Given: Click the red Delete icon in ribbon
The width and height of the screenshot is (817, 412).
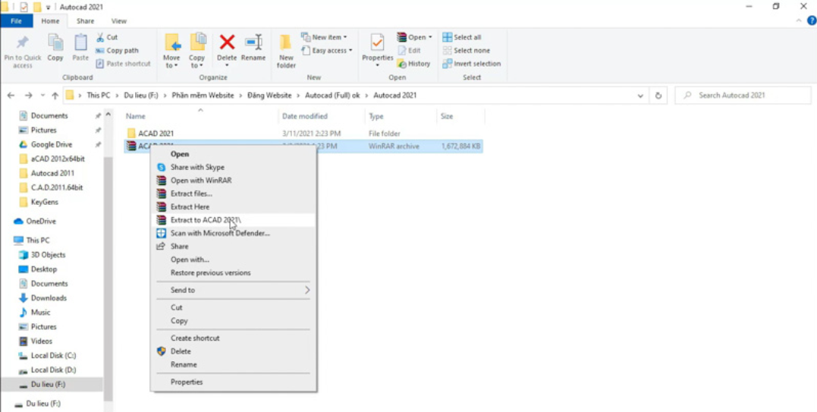Looking at the screenshot, I should [x=227, y=44].
